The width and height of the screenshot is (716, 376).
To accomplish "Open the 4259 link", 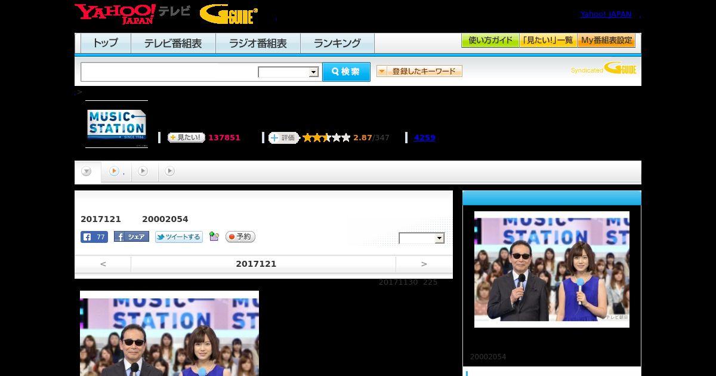I will pos(424,138).
